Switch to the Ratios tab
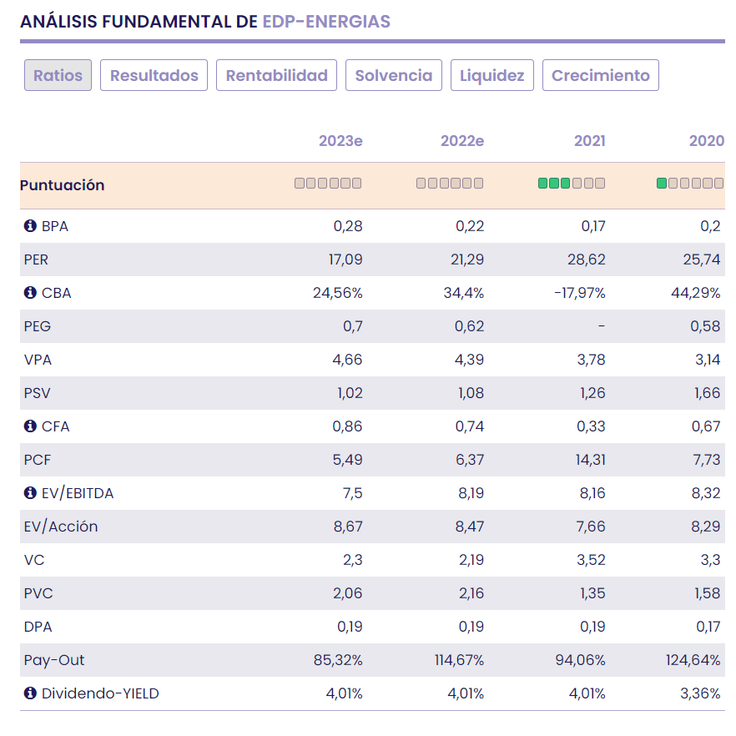Screen dimensions: 736x736 pyautogui.click(x=58, y=75)
